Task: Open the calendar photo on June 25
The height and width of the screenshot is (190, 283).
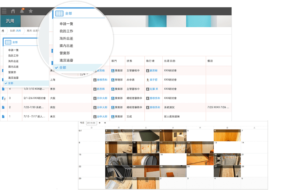Action: pos(173,171)
